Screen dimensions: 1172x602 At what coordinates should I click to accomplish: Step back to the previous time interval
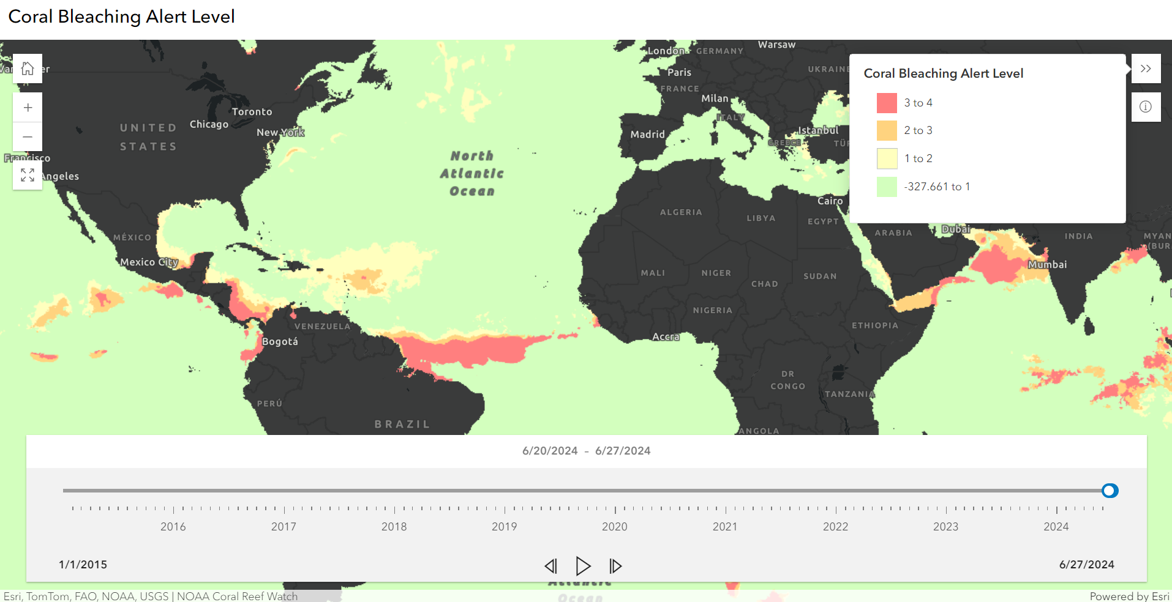(x=551, y=566)
